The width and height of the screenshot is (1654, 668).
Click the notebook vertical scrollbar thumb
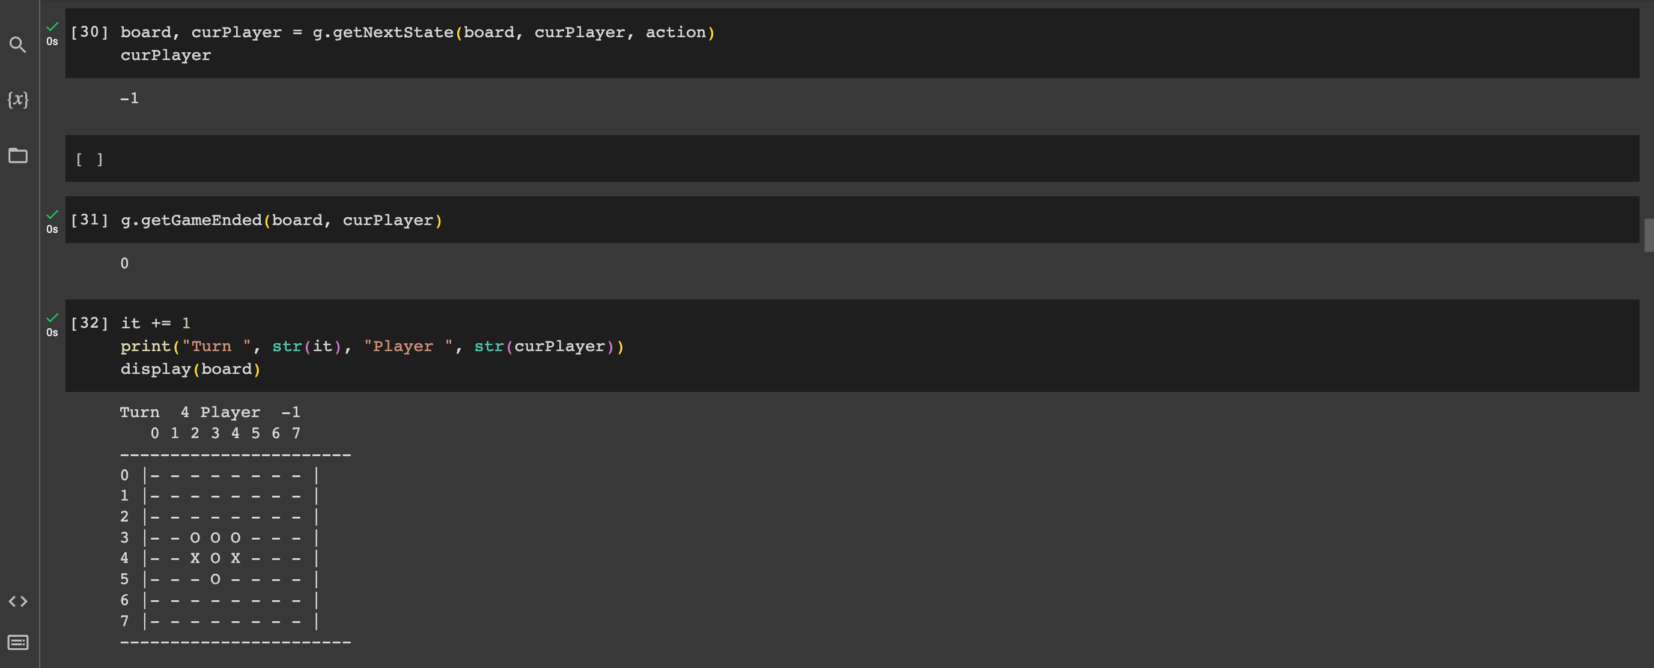click(x=1648, y=235)
